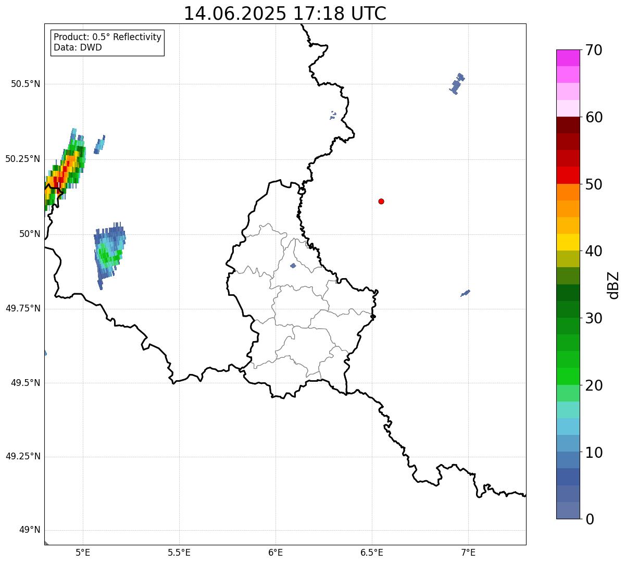626x563 pixels.
Task: Click the small cyan echo near 50.3°N 5.1°E
Action: 99,144
